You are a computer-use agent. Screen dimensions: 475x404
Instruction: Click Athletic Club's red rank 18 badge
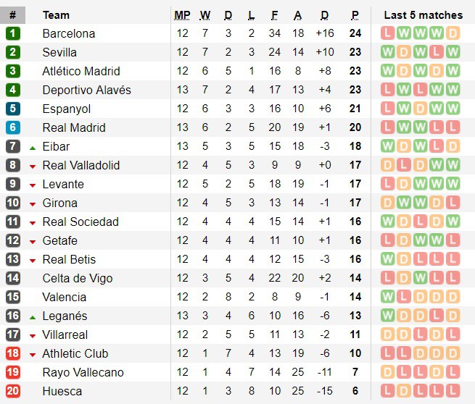[13, 353]
